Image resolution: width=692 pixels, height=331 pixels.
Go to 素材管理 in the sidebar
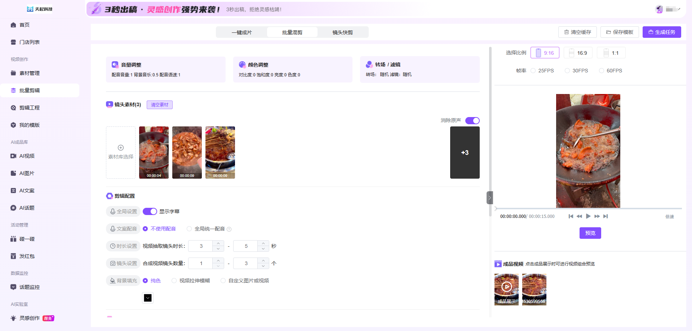coord(30,73)
